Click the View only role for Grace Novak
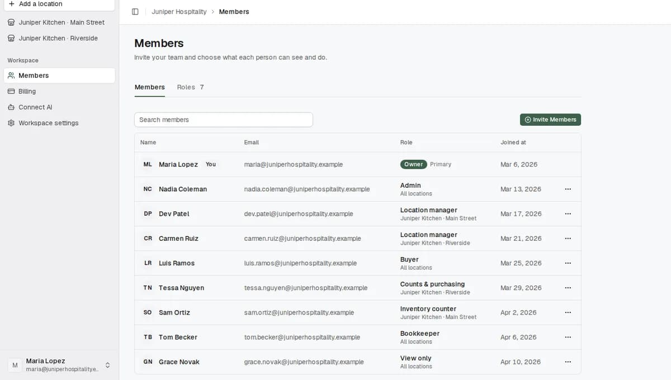This screenshot has height=380, width=671. tap(416, 358)
